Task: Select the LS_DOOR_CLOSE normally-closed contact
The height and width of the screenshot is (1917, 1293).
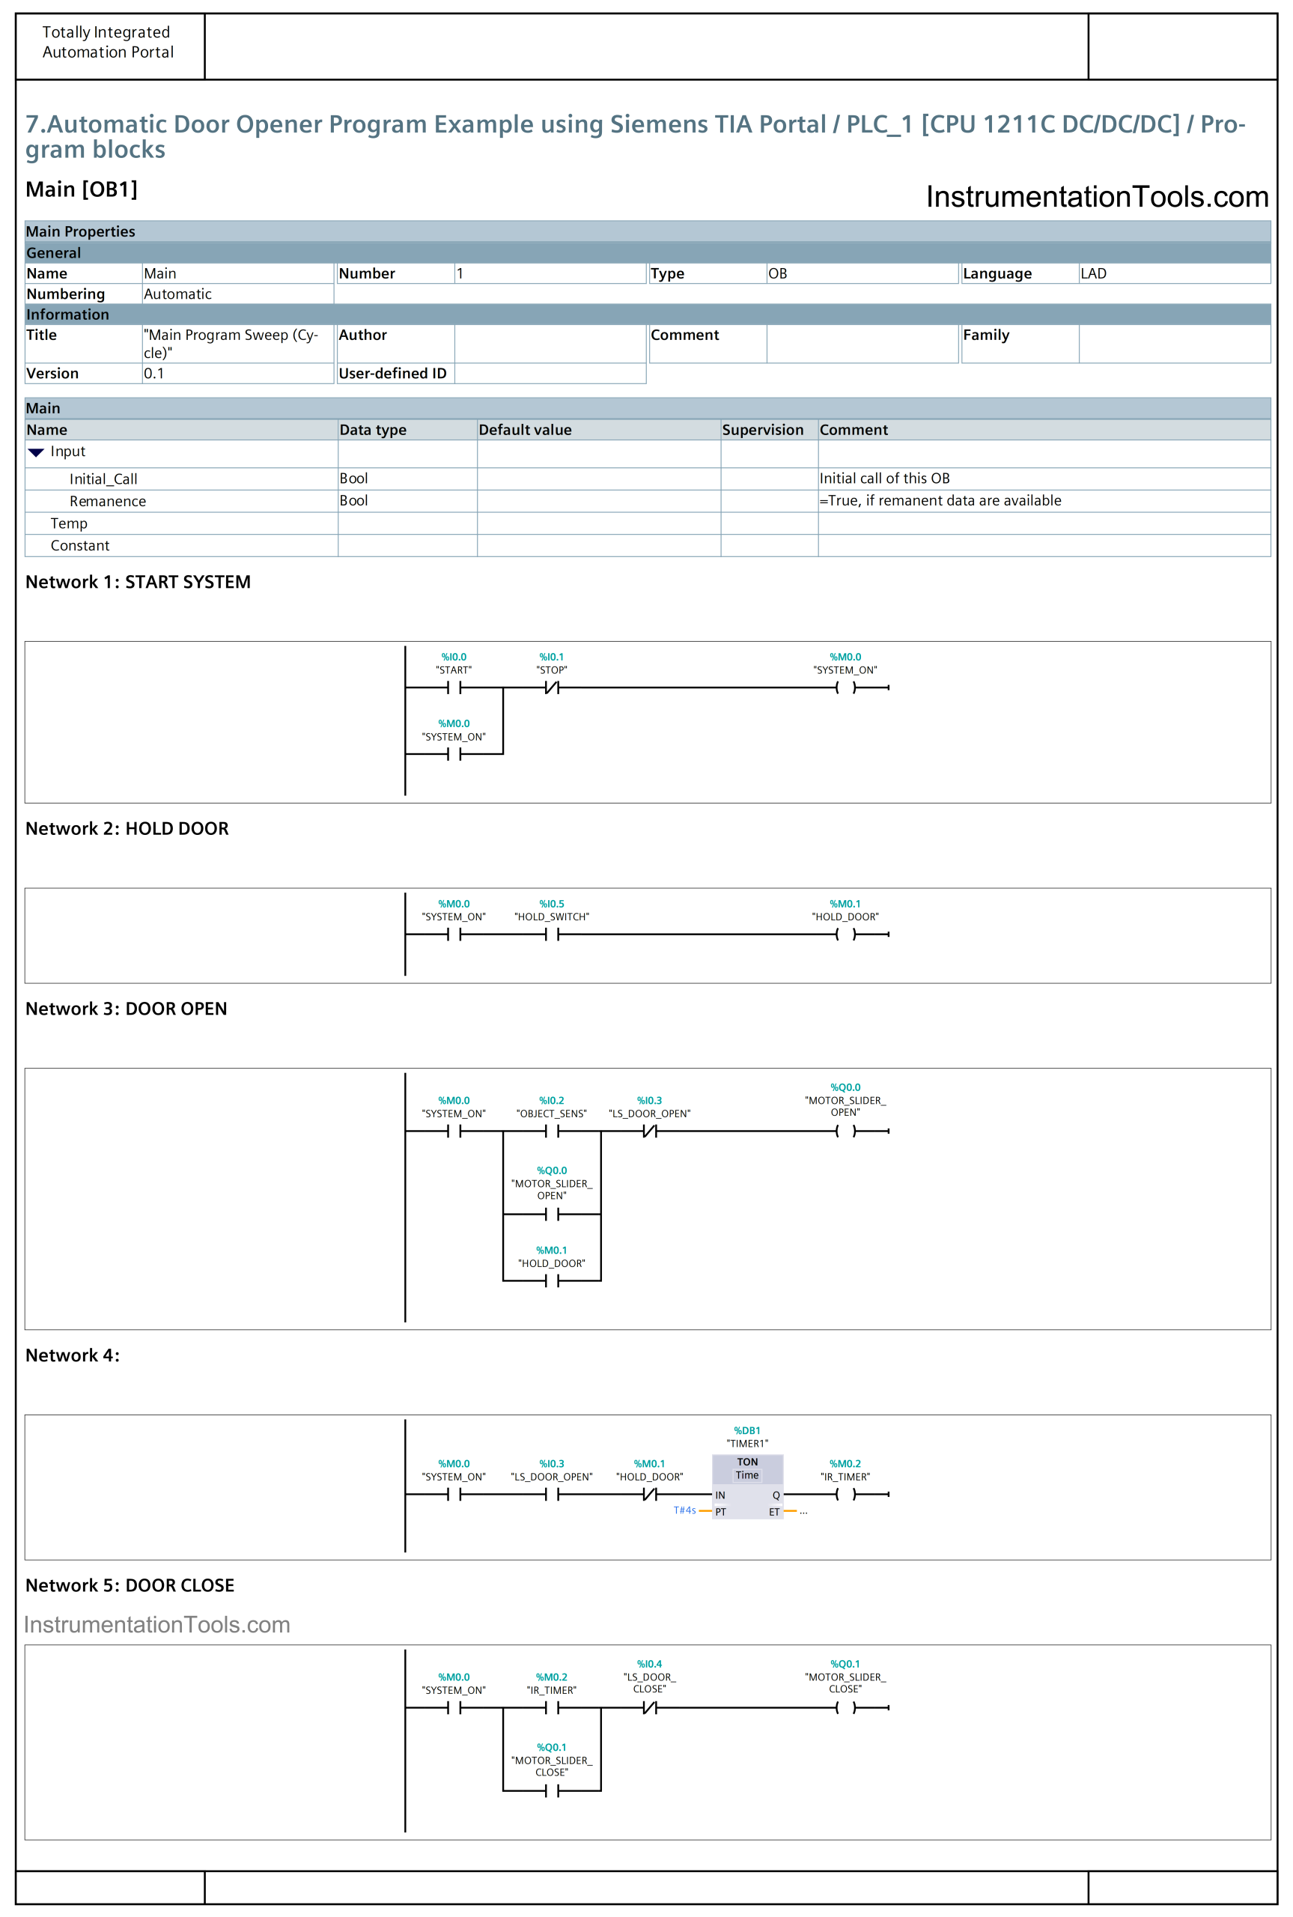Action: tap(650, 1707)
